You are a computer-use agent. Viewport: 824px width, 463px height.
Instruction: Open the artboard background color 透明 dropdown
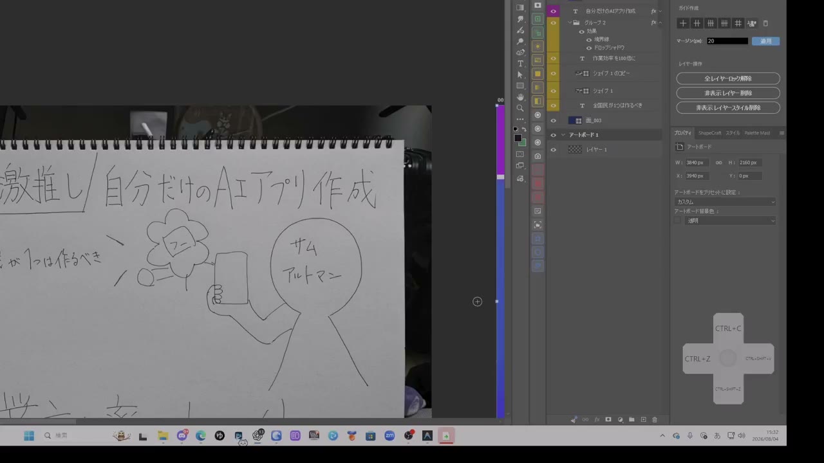tap(731, 221)
